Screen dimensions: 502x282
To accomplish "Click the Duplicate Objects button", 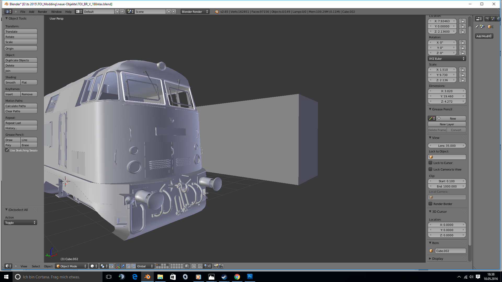I will click(21, 60).
